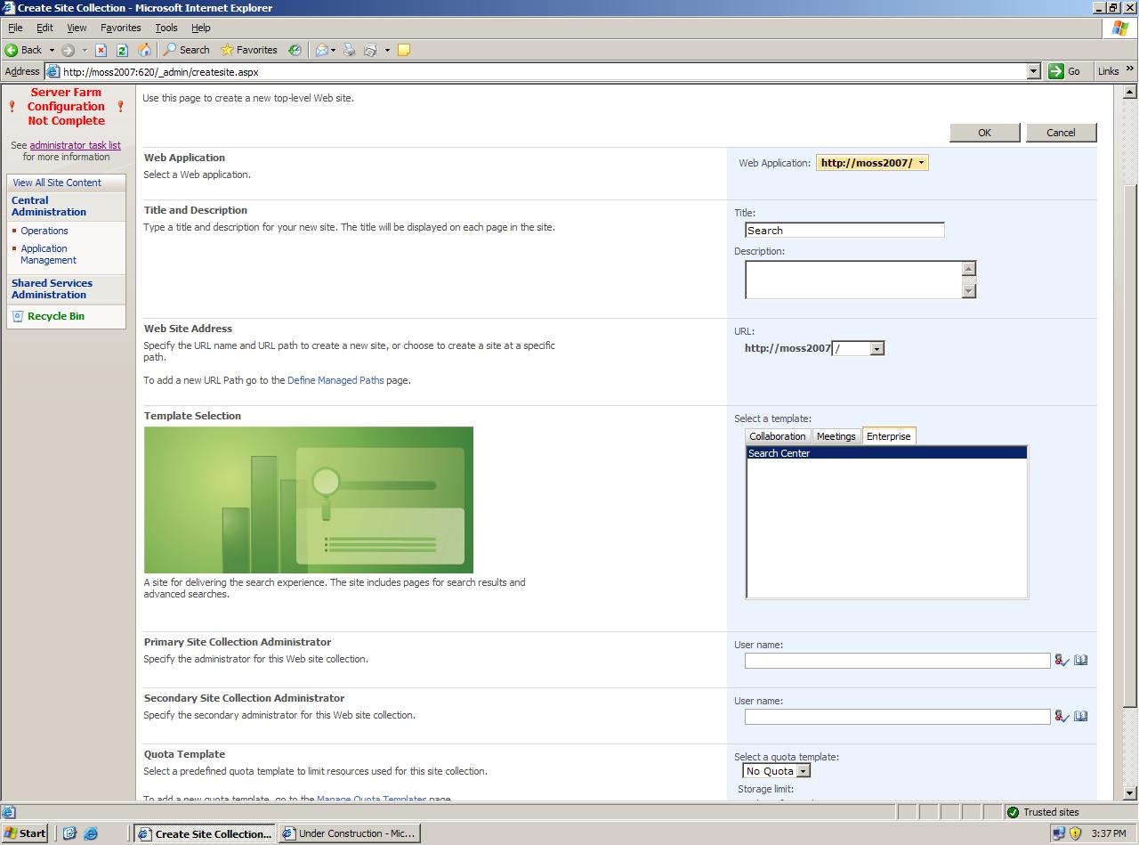Click the Go button icon
1139x845 pixels.
point(1065,71)
